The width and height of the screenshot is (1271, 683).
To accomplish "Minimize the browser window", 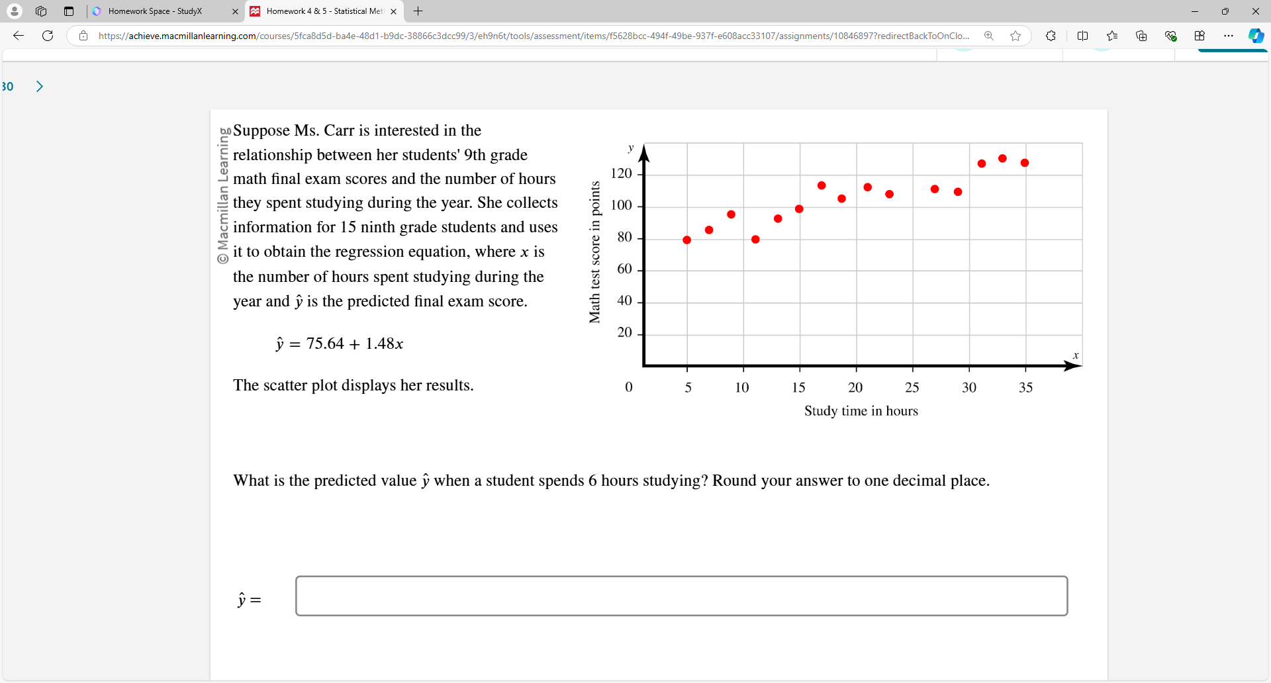I will 1194,11.
